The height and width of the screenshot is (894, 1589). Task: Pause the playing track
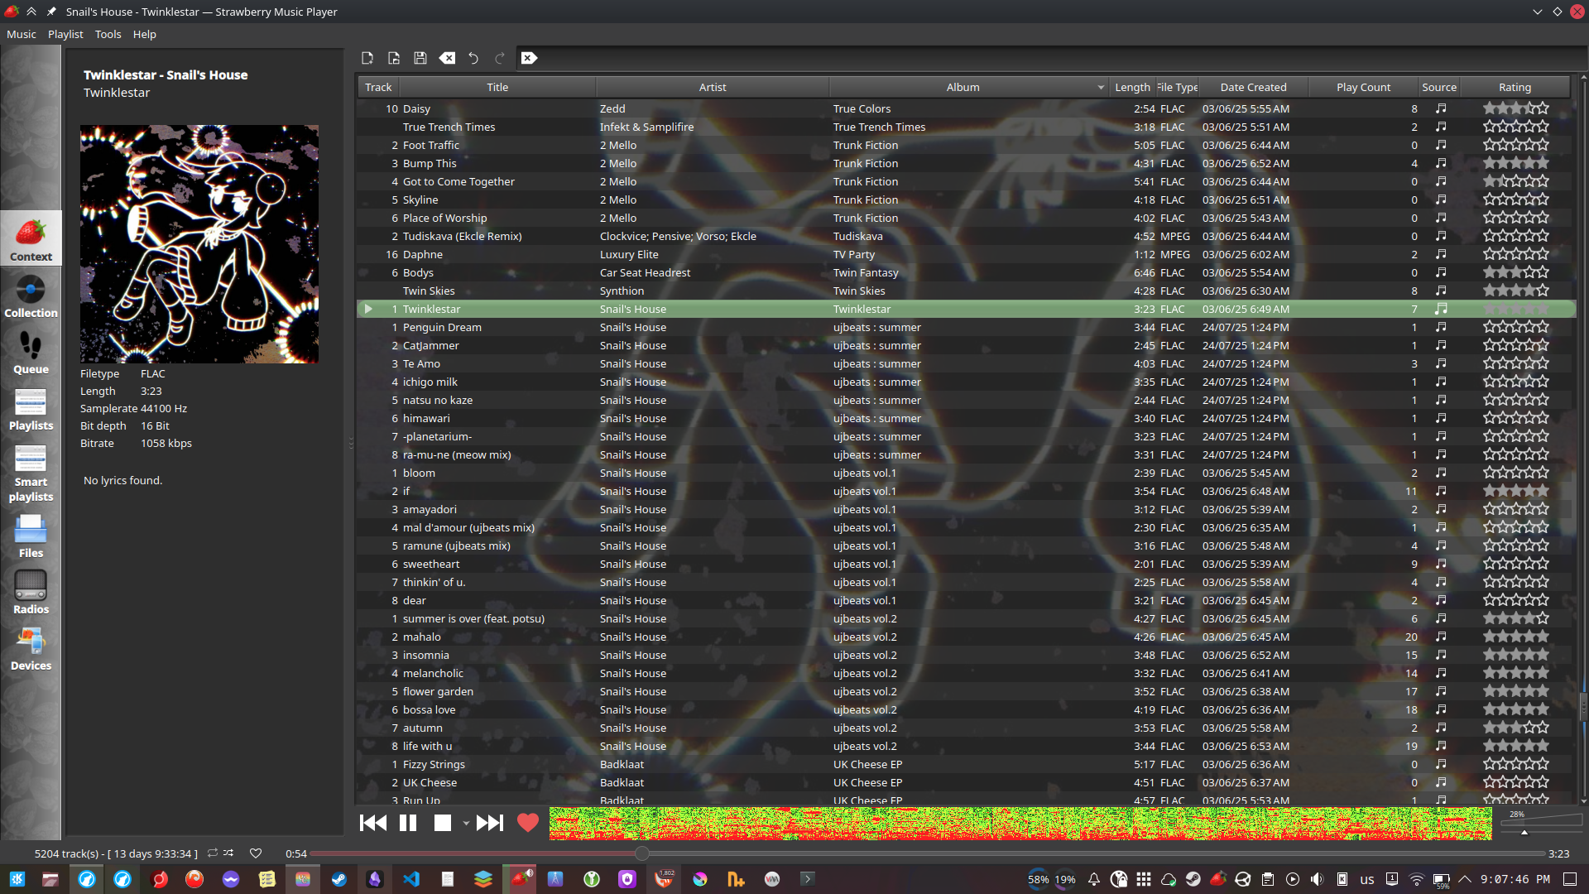(x=408, y=823)
